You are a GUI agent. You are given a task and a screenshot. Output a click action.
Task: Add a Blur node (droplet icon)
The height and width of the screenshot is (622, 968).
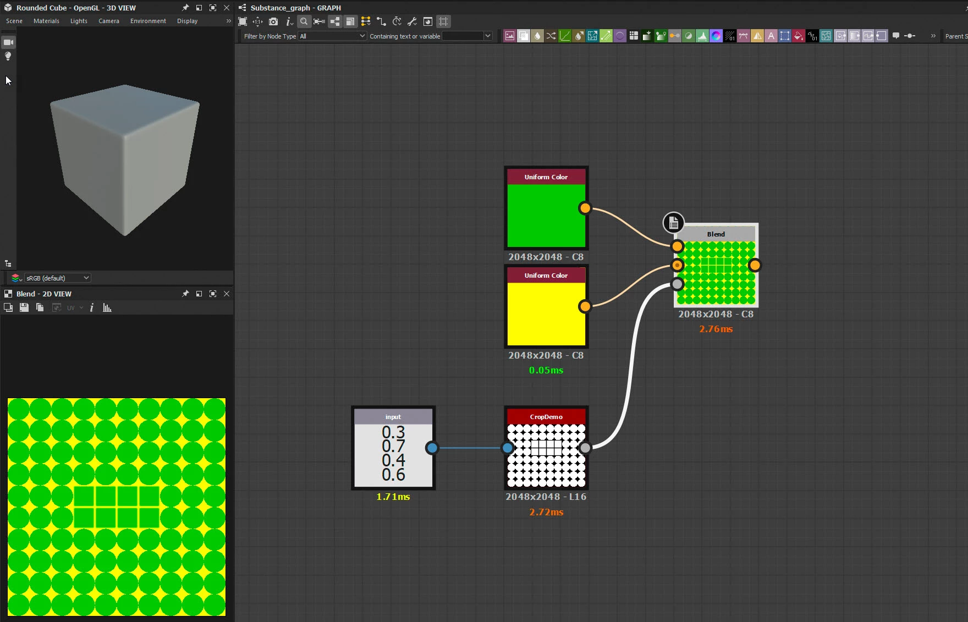537,36
